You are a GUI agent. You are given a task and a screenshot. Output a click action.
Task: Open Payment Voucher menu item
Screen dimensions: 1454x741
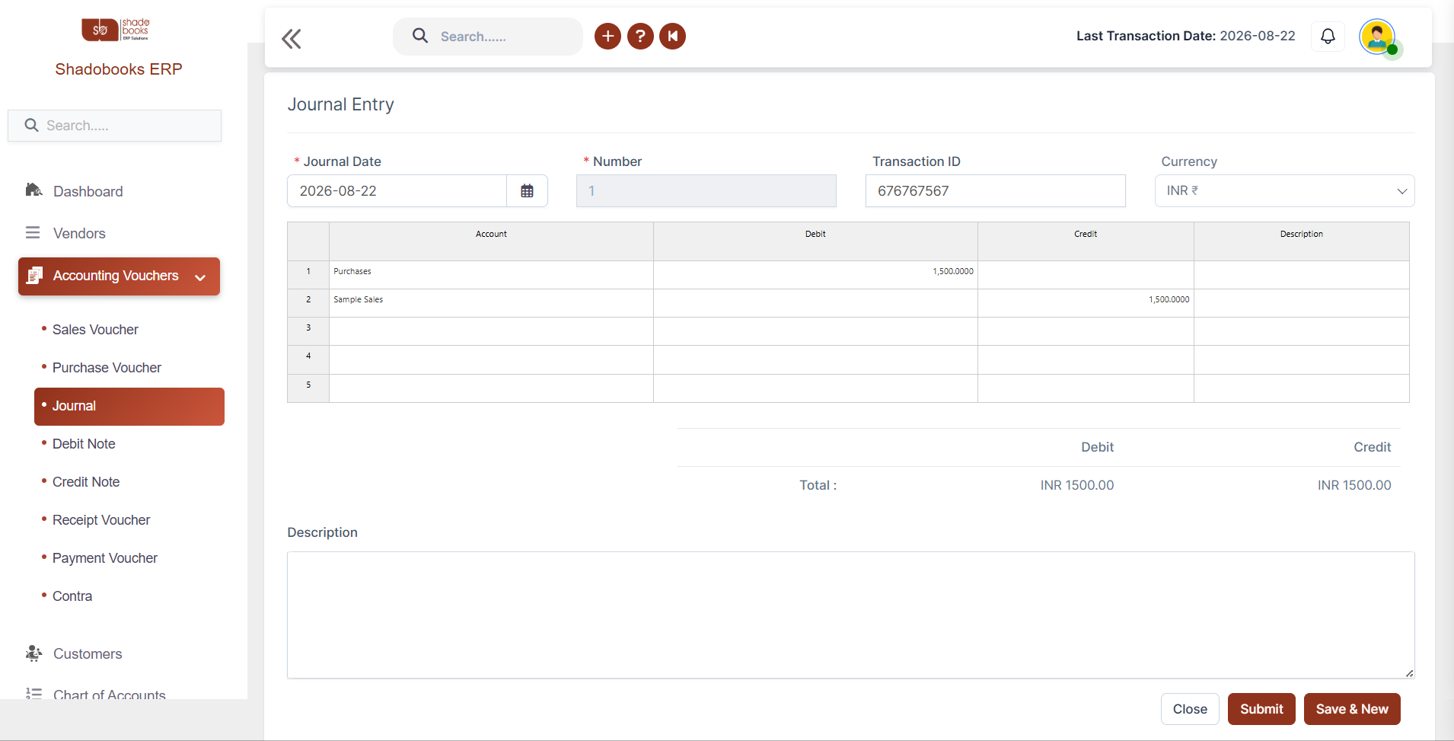tap(105, 558)
